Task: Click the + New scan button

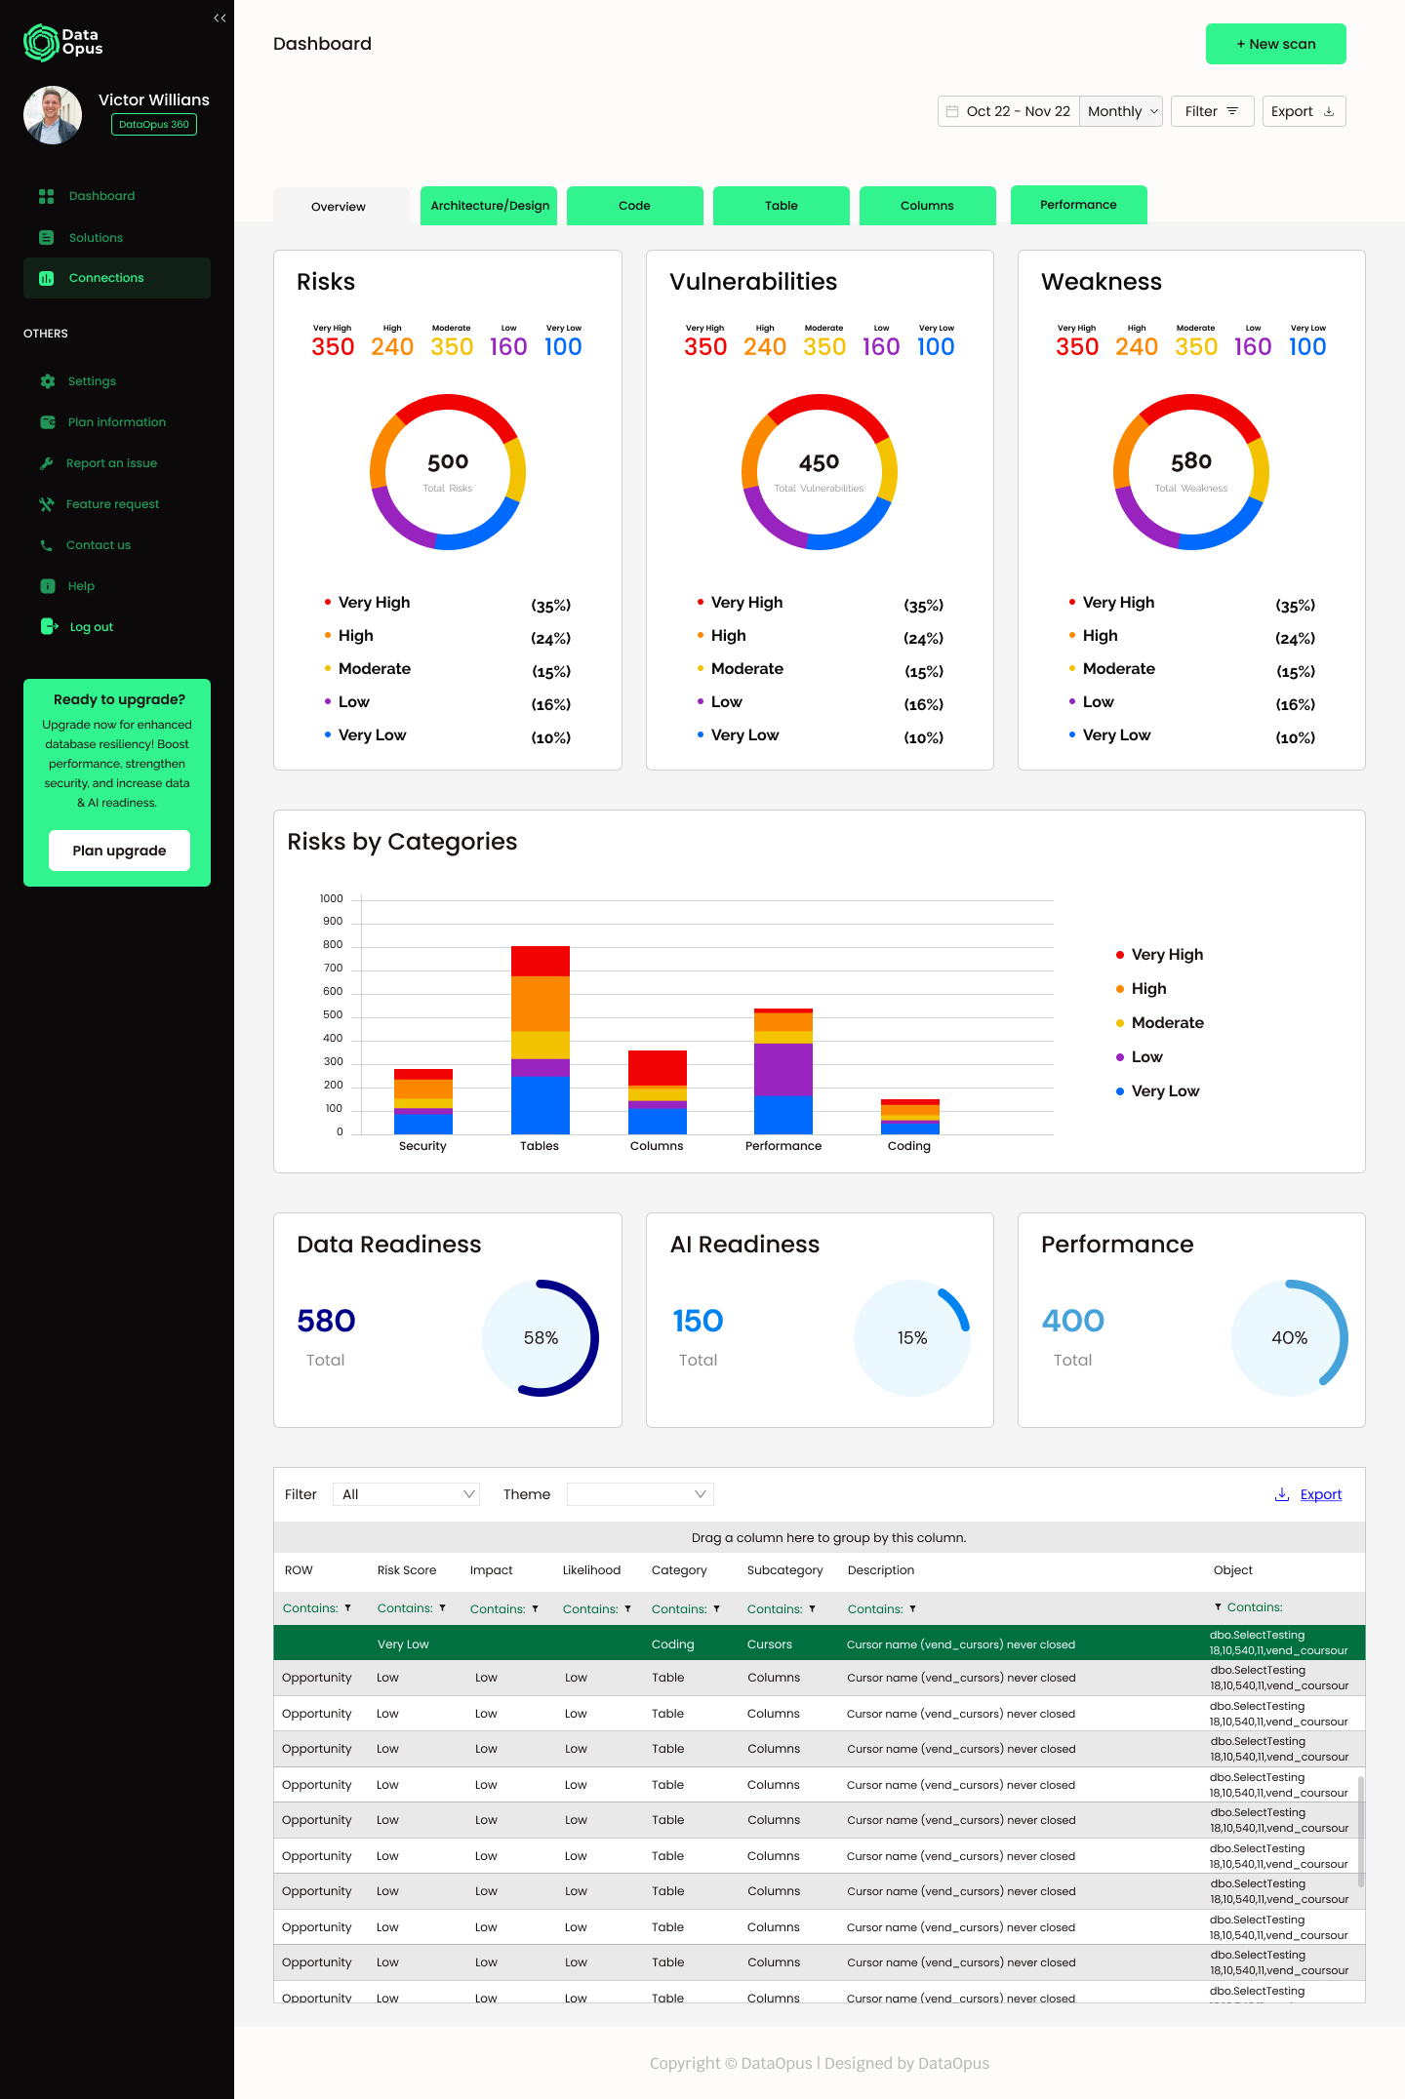Action: (x=1276, y=44)
